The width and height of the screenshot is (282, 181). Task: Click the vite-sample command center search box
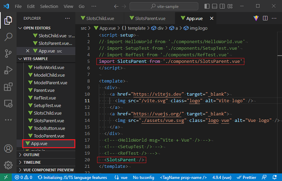[164, 7]
